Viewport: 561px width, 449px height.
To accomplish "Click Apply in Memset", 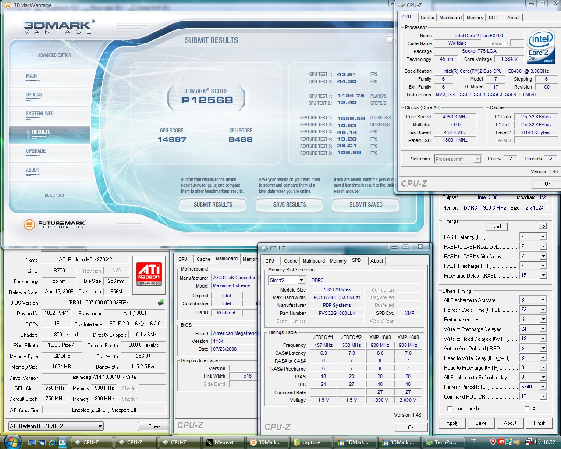I will [452, 423].
